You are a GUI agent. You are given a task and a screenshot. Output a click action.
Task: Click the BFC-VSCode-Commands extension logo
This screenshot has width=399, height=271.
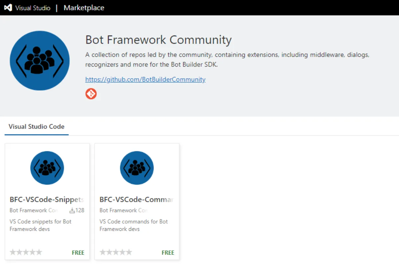point(137,168)
